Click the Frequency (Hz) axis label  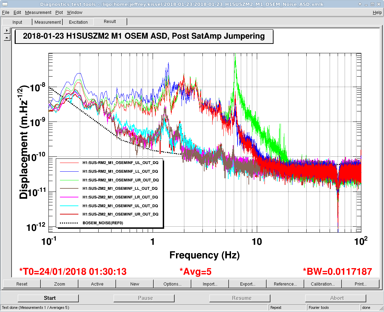click(205, 255)
